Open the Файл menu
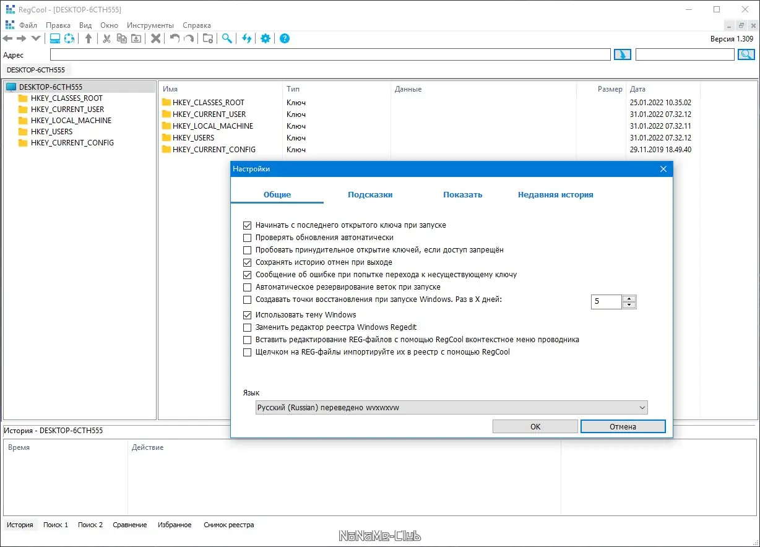The image size is (760, 547). pos(28,25)
